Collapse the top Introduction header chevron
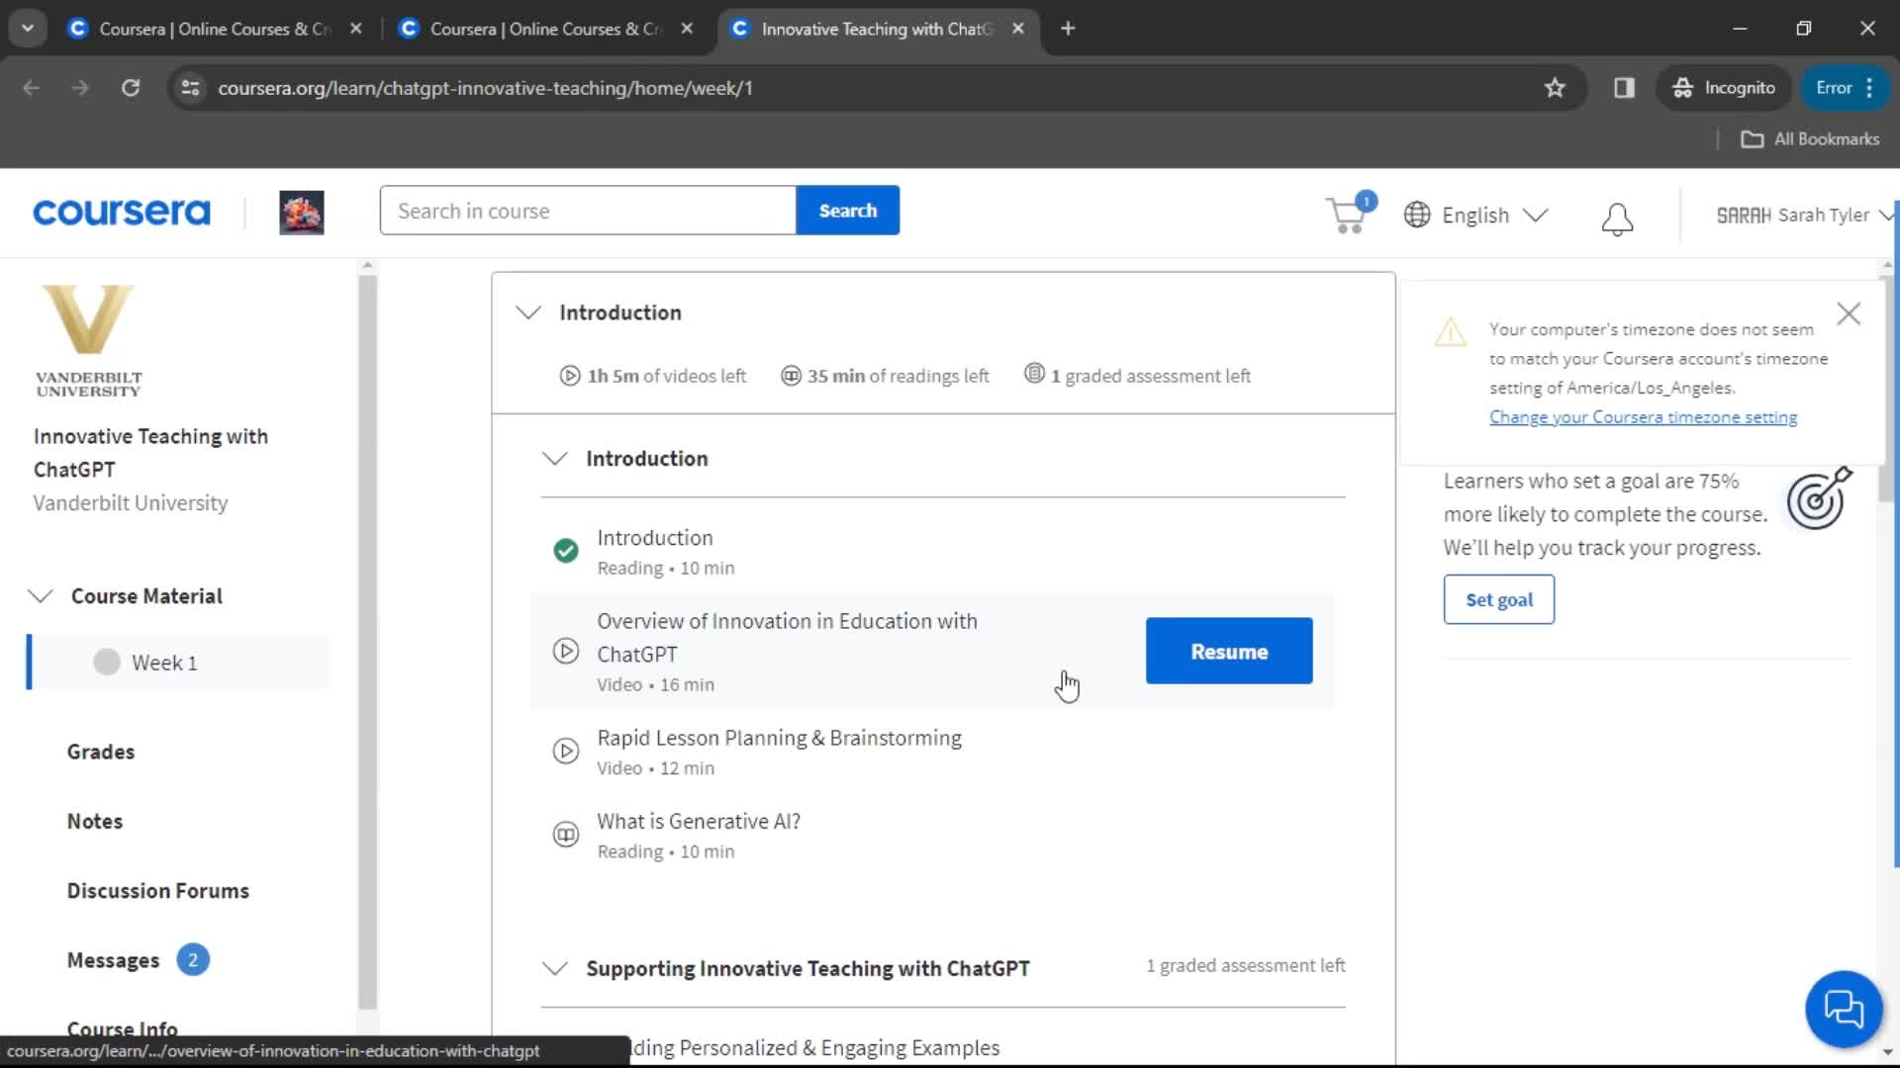This screenshot has height=1068, width=1900. [529, 311]
